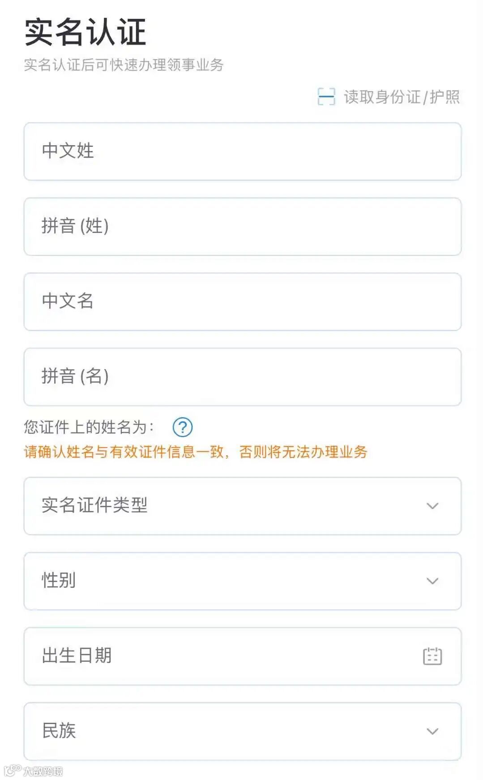Click the calendar icon in 出生日期
Viewport: 483px width, 780px height.
coord(432,656)
